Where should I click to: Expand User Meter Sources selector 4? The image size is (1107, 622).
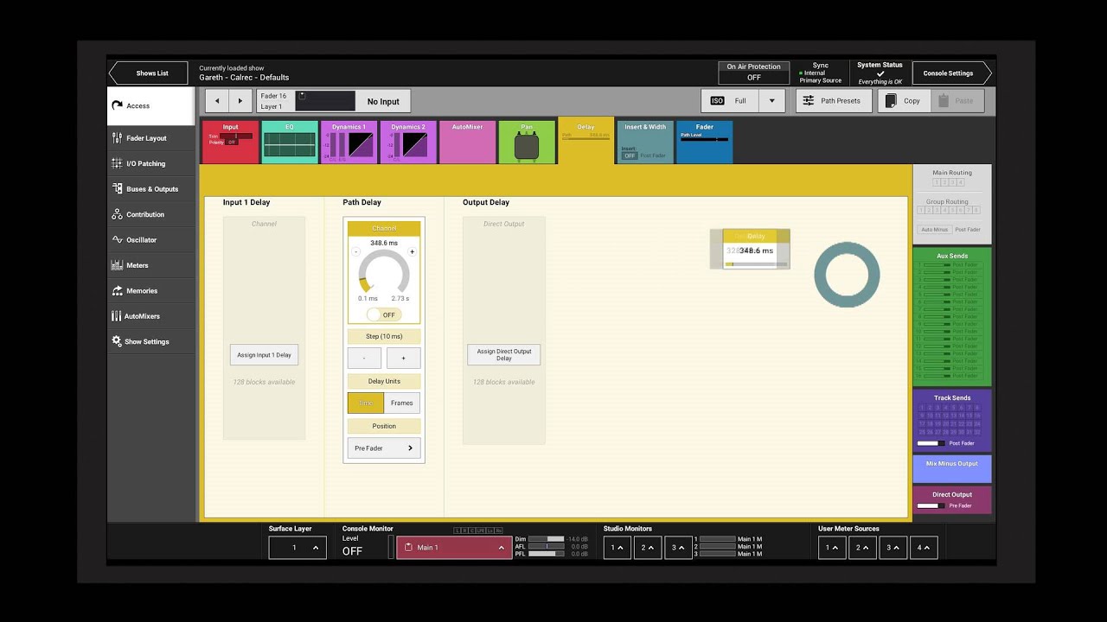tap(924, 548)
